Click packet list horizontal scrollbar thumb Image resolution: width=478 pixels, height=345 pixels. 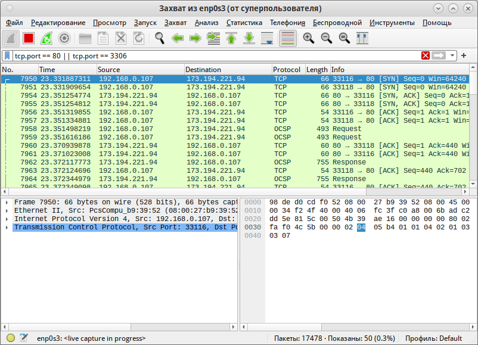[187, 192]
